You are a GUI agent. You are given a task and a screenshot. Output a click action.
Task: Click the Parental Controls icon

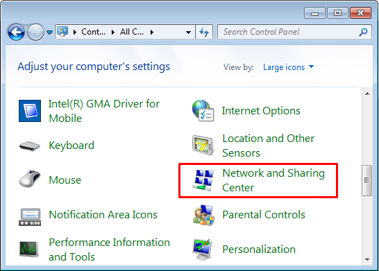pyautogui.click(x=203, y=215)
